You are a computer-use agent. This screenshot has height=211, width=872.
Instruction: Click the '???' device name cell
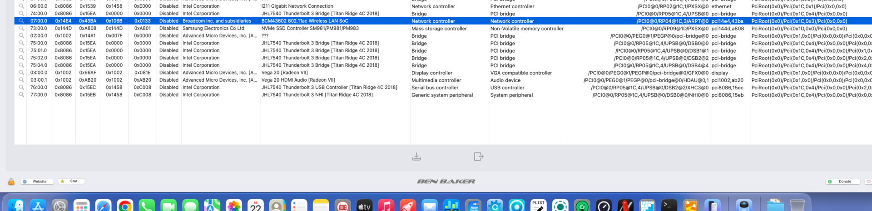[x=265, y=36]
